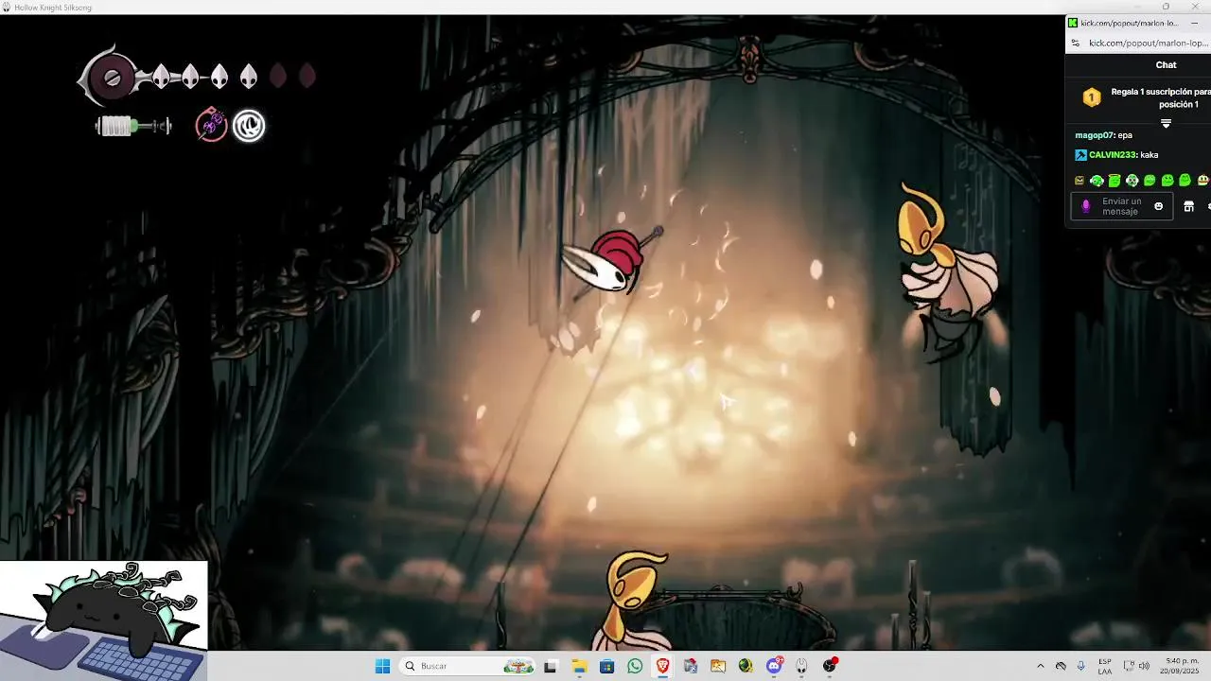Click username CALVIN233 in chat
The width and height of the screenshot is (1211, 681).
1112,155
